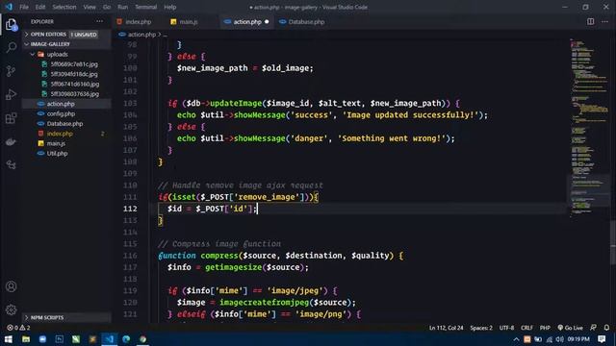Open the View menu
Image resolution: width=616 pixels, height=346 pixels.
[90, 7]
